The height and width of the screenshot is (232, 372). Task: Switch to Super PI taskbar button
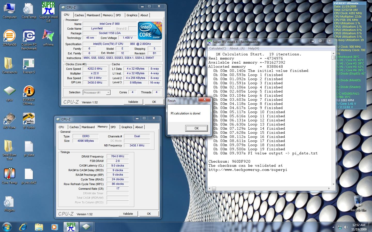71,227
